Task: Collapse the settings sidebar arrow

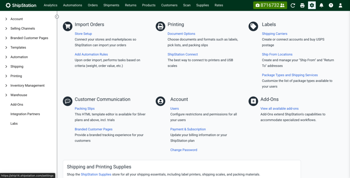Action: click(57, 16)
